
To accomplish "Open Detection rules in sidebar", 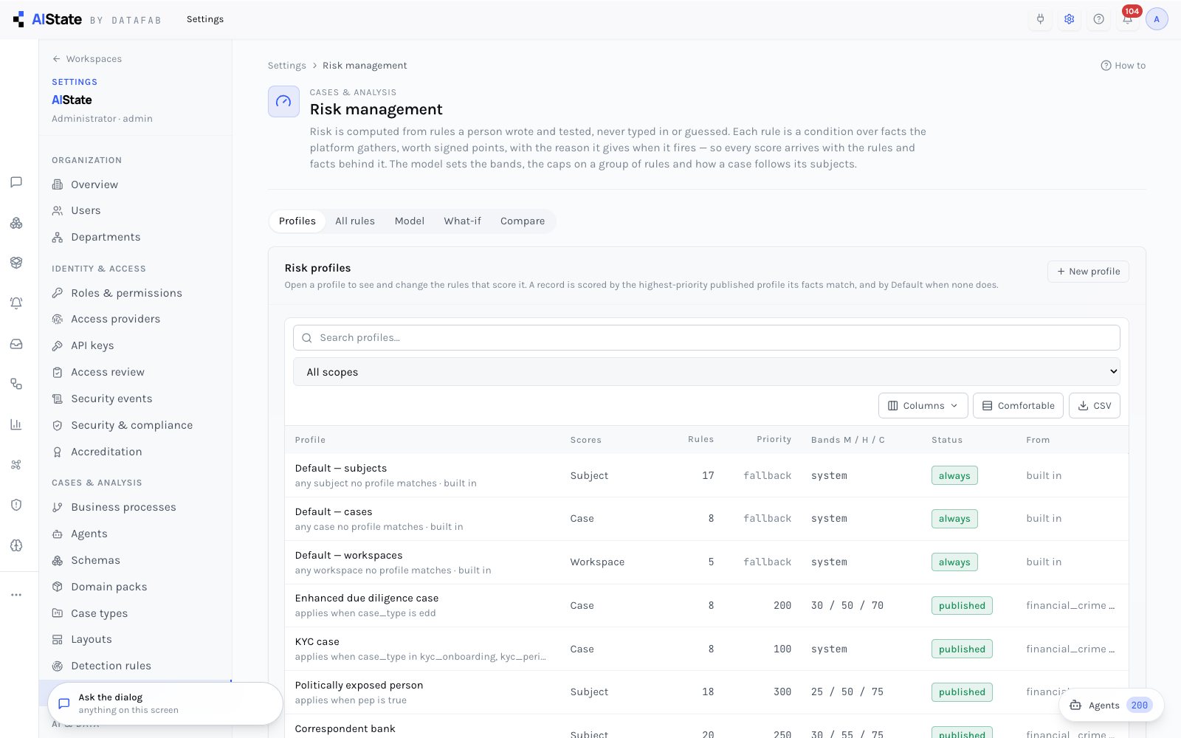I will (135, 666).
